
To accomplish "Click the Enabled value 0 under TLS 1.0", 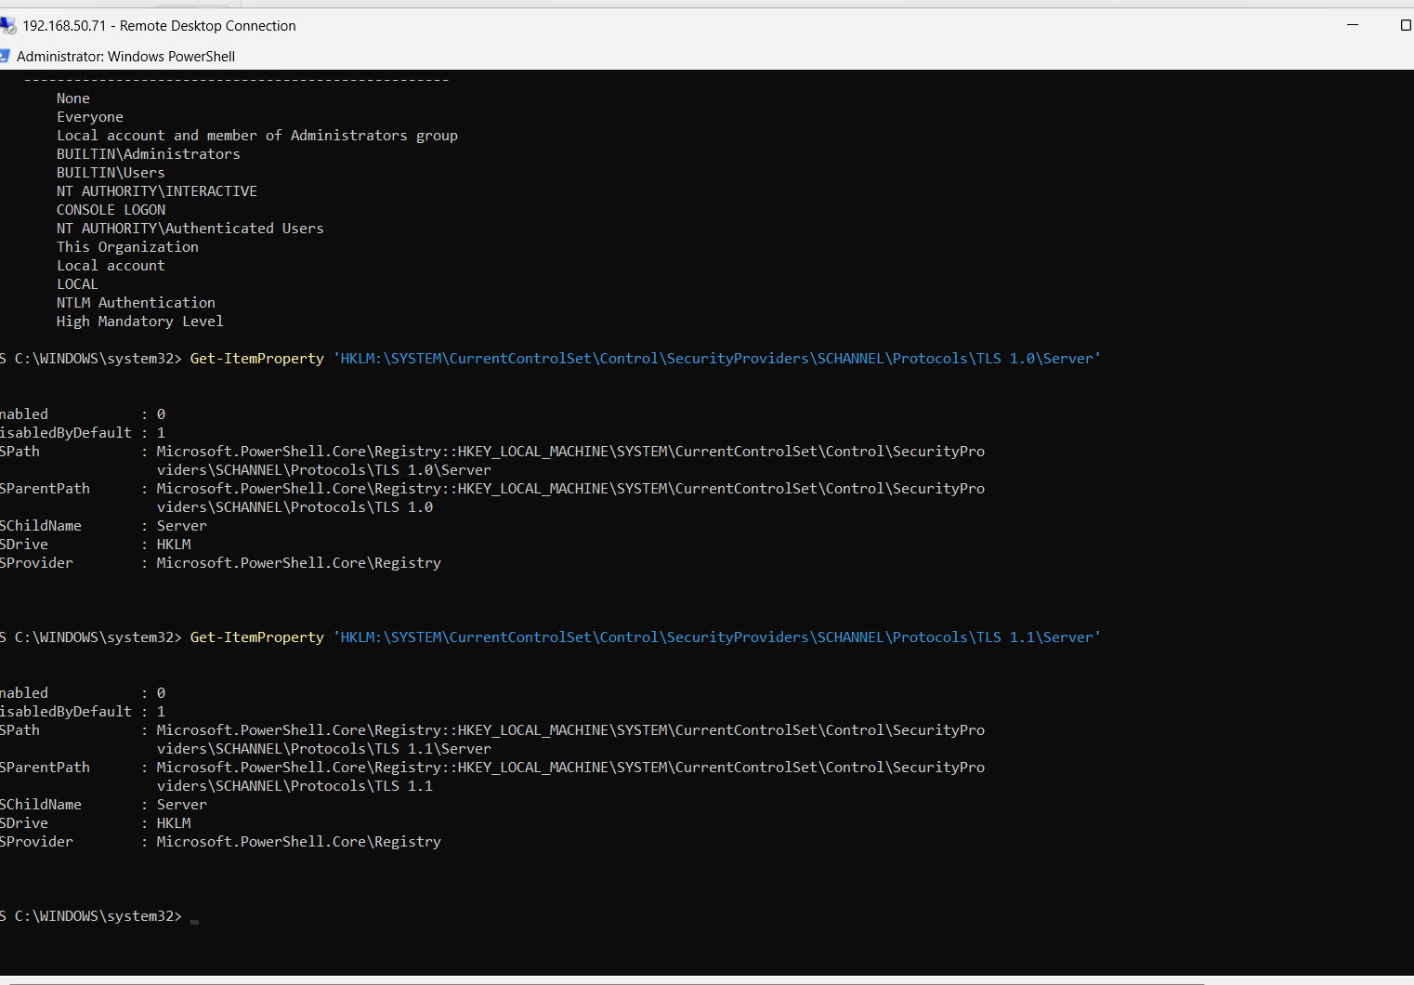I will coord(161,414).
